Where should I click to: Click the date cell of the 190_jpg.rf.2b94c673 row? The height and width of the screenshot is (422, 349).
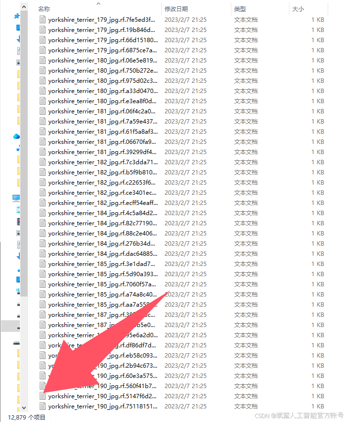click(x=185, y=365)
